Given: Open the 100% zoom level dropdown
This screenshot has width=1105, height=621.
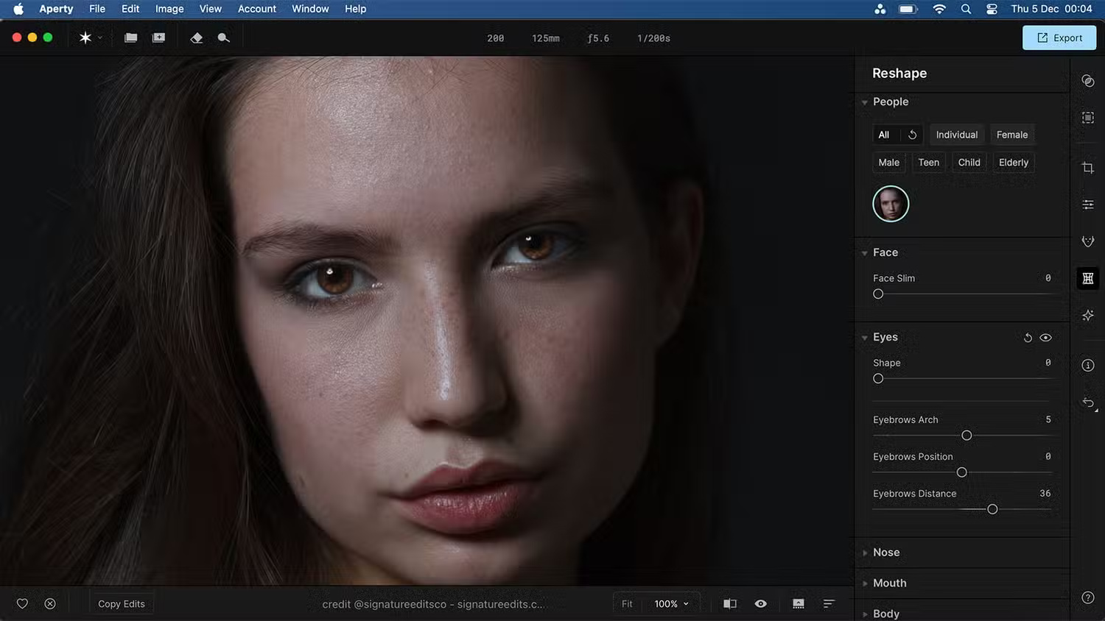Looking at the screenshot, I should [671, 603].
